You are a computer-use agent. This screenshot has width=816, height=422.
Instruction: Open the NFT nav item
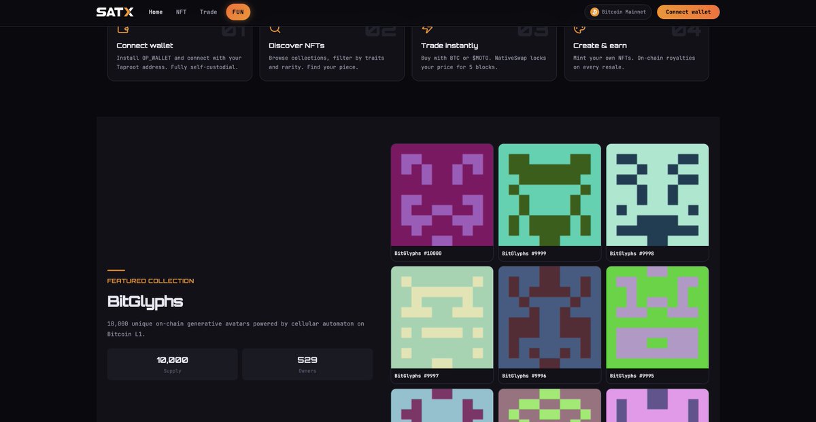click(x=181, y=12)
